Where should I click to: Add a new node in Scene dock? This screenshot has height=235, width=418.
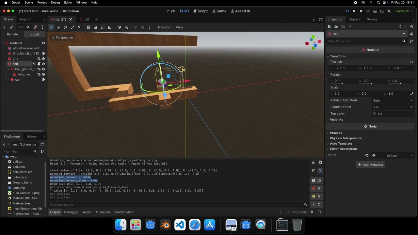coord(5,27)
